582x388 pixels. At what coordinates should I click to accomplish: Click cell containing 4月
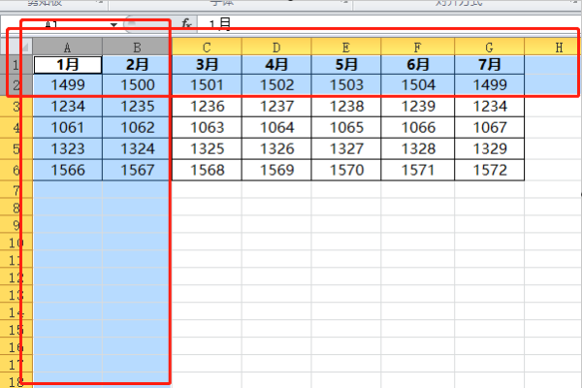[x=276, y=65]
